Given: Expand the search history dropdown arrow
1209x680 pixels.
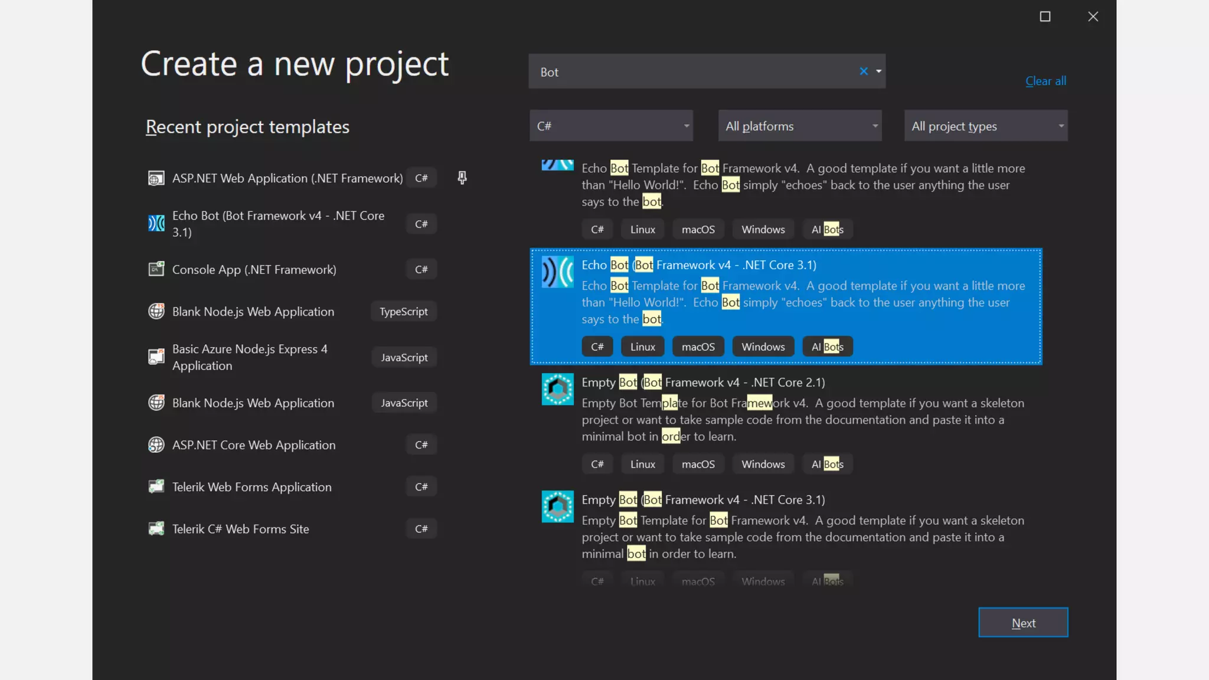Looking at the screenshot, I should click(x=878, y=71).
